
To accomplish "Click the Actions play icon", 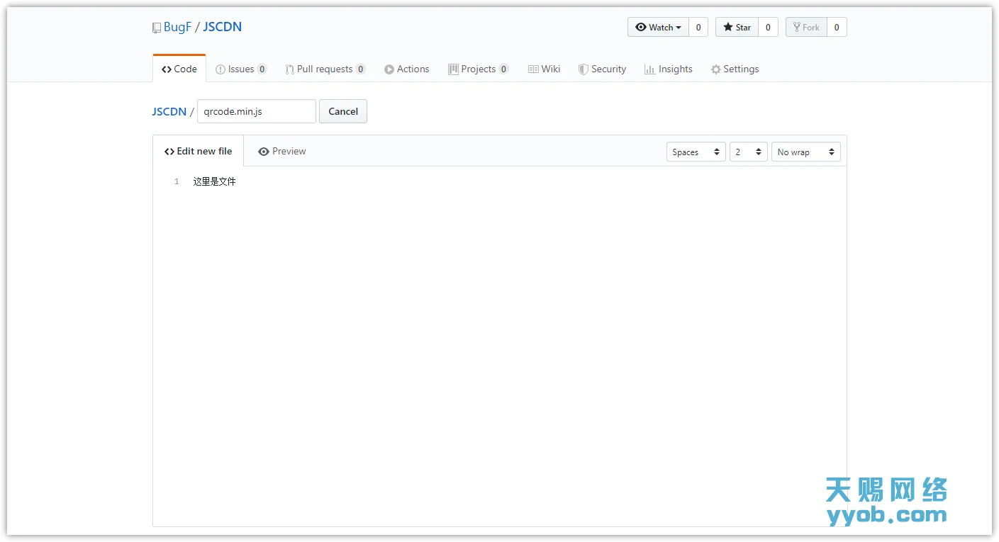I will [389, 69].
